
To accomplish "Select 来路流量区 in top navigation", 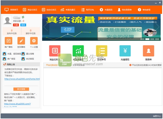I will (x=68, y=10).
